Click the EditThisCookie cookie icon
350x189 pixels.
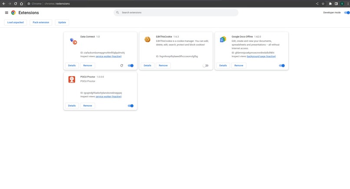pyautogui.click(x=147, y=40)
